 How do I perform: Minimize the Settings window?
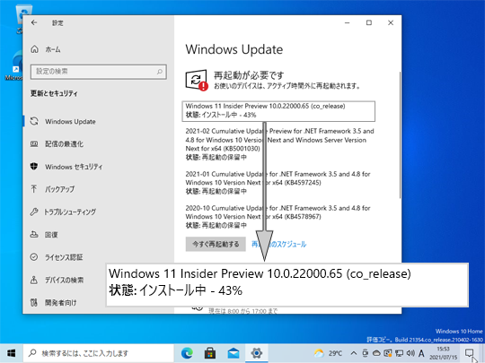pos(348,22)
